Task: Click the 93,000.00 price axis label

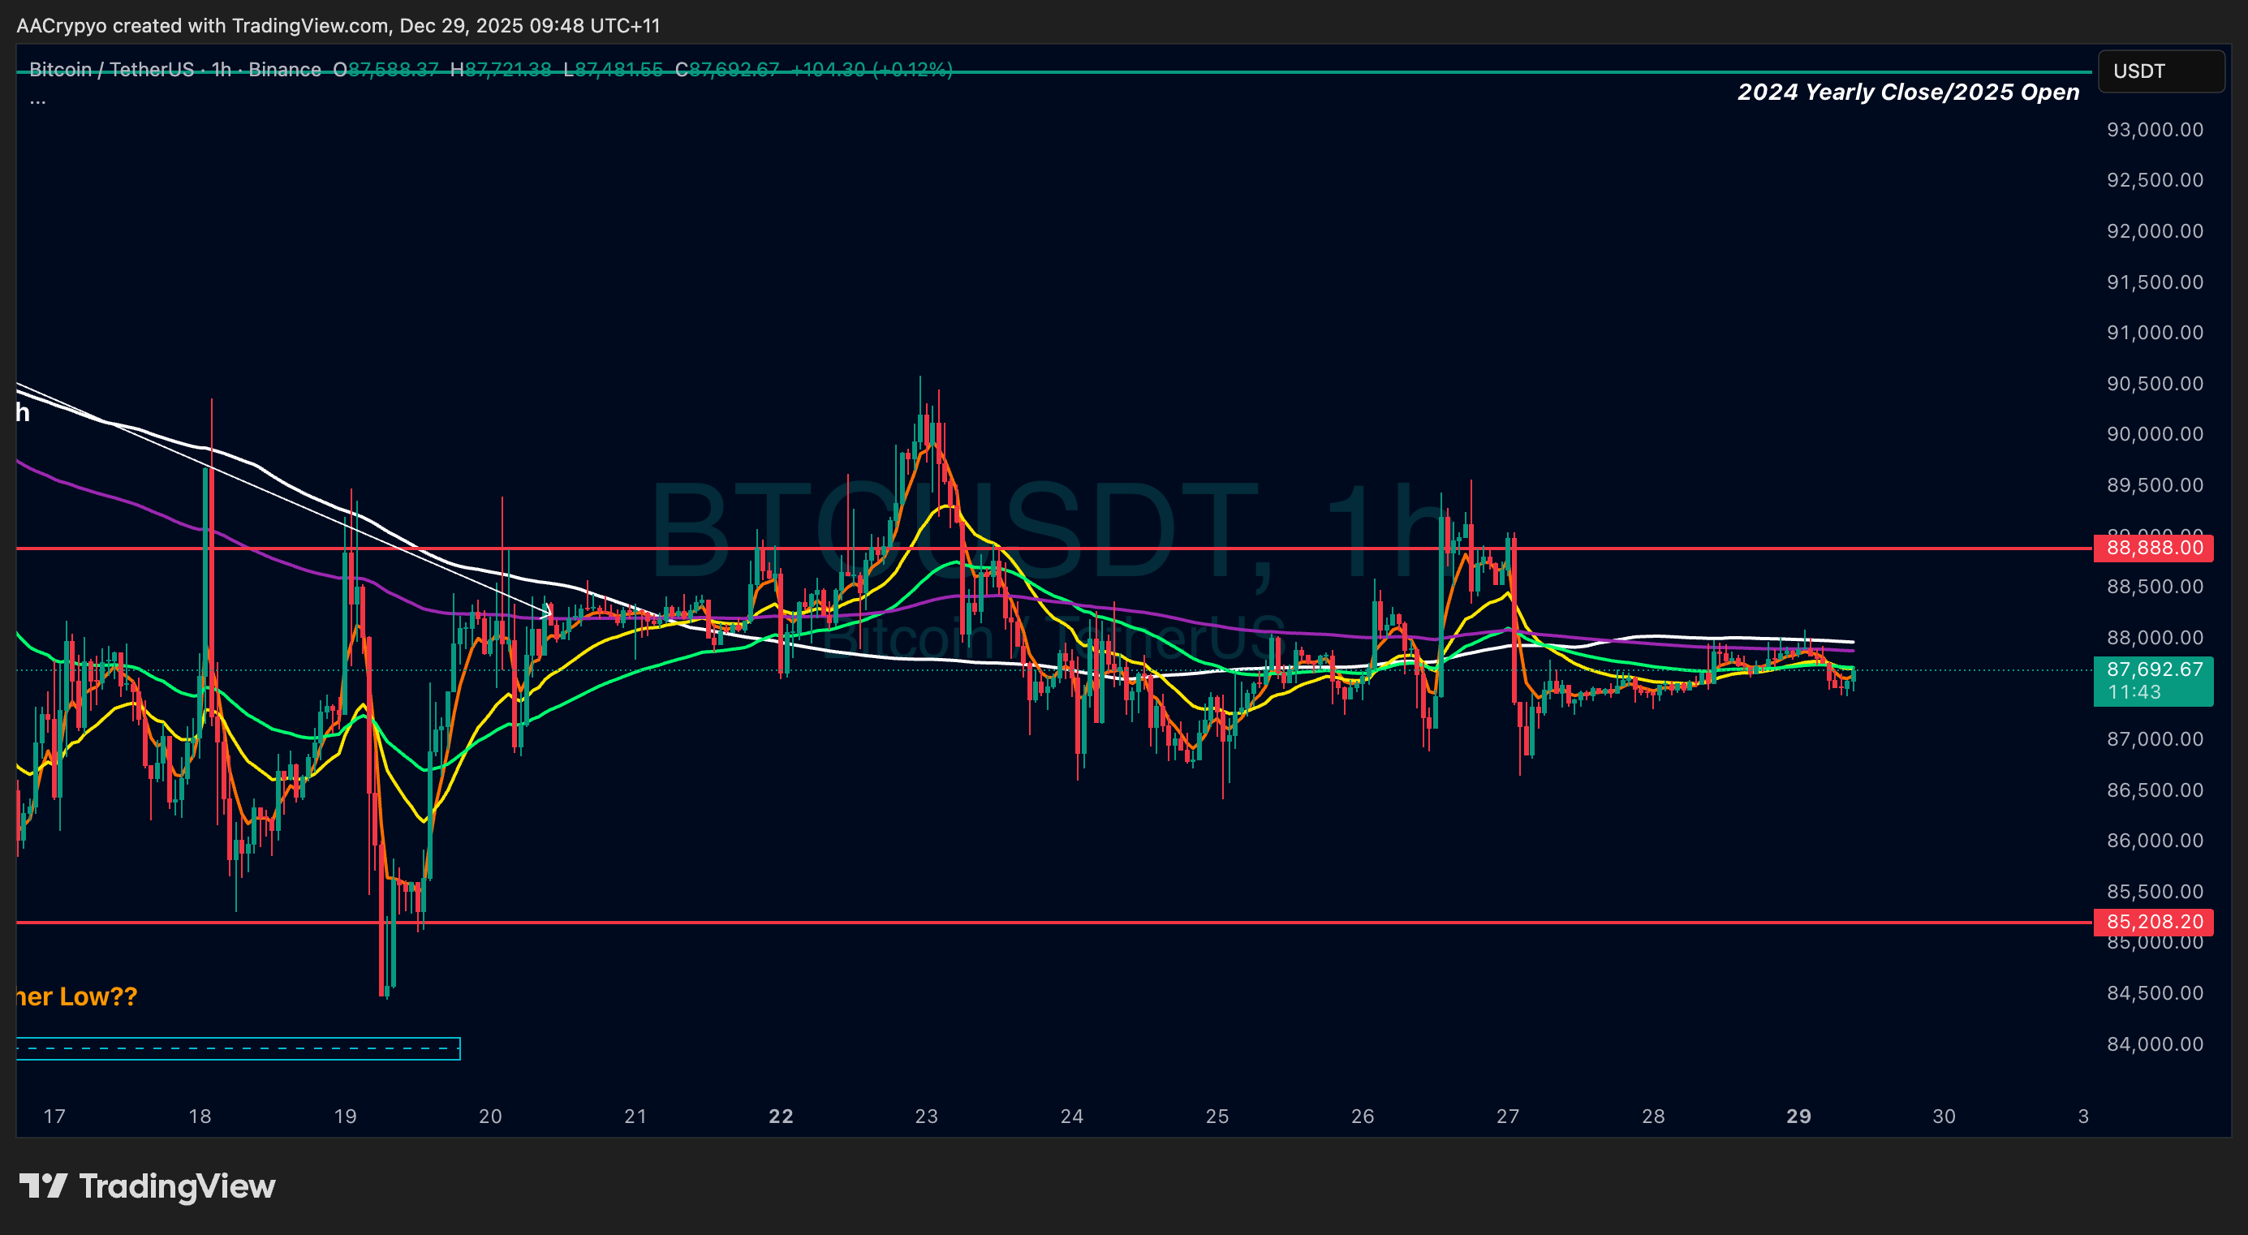Action: [x=2154, y=130]
